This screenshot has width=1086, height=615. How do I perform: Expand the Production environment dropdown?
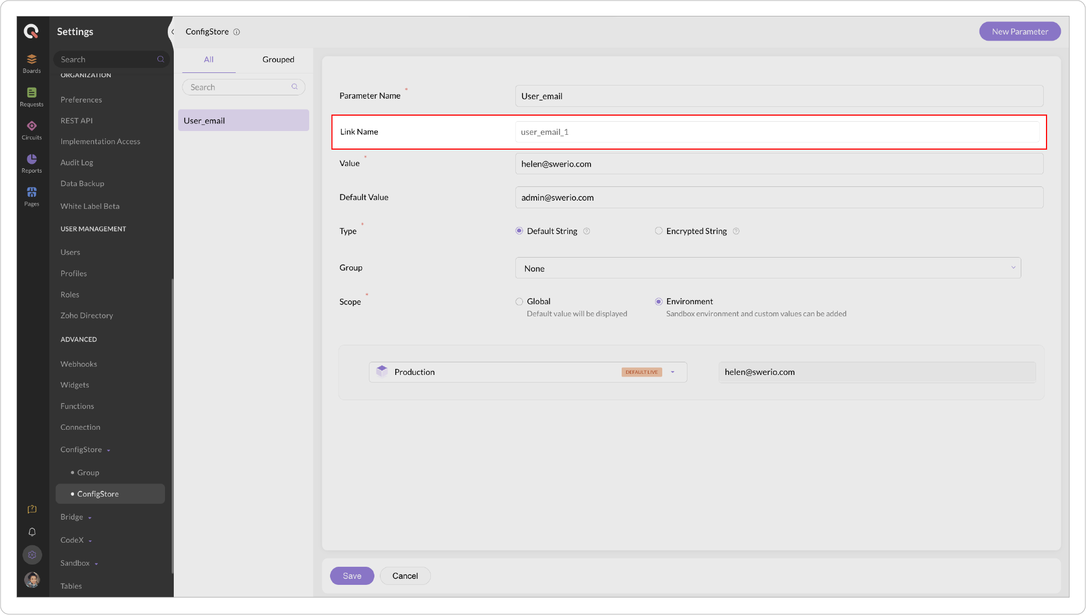[x=673, y=372]
